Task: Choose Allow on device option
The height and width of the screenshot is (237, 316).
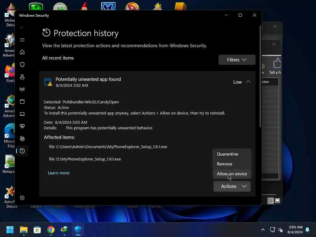Action: coord(232,174)
